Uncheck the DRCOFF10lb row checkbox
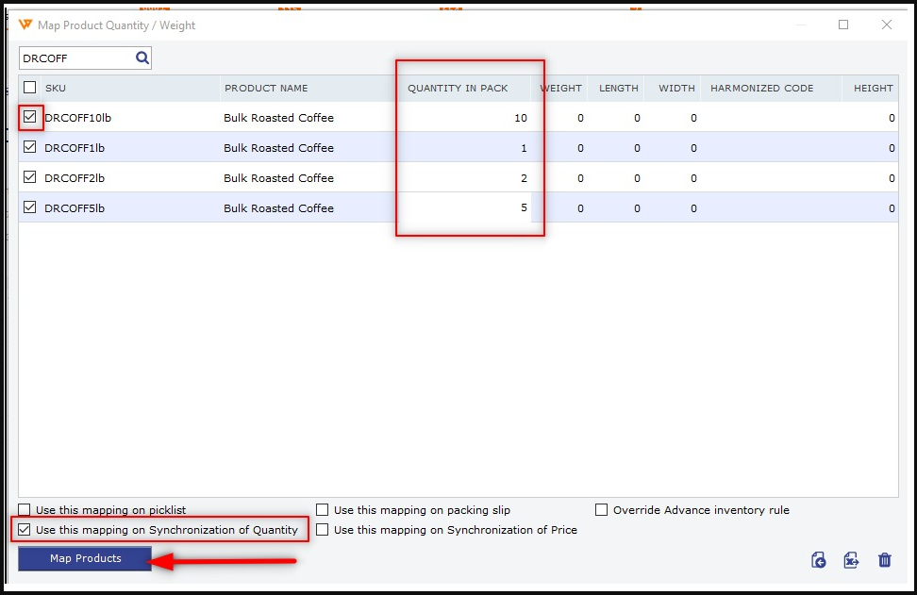917x595 pixels. 30,117
